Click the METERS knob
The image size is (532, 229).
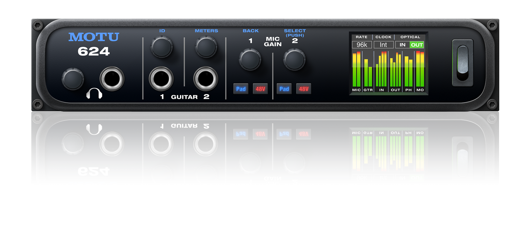(206, 47)
